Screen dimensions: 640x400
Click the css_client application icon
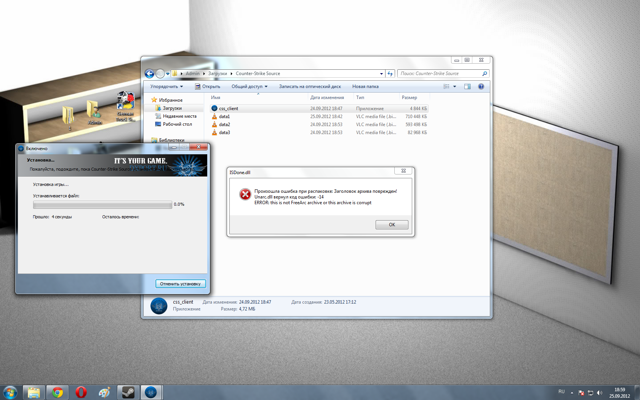[x=214, y=108]
